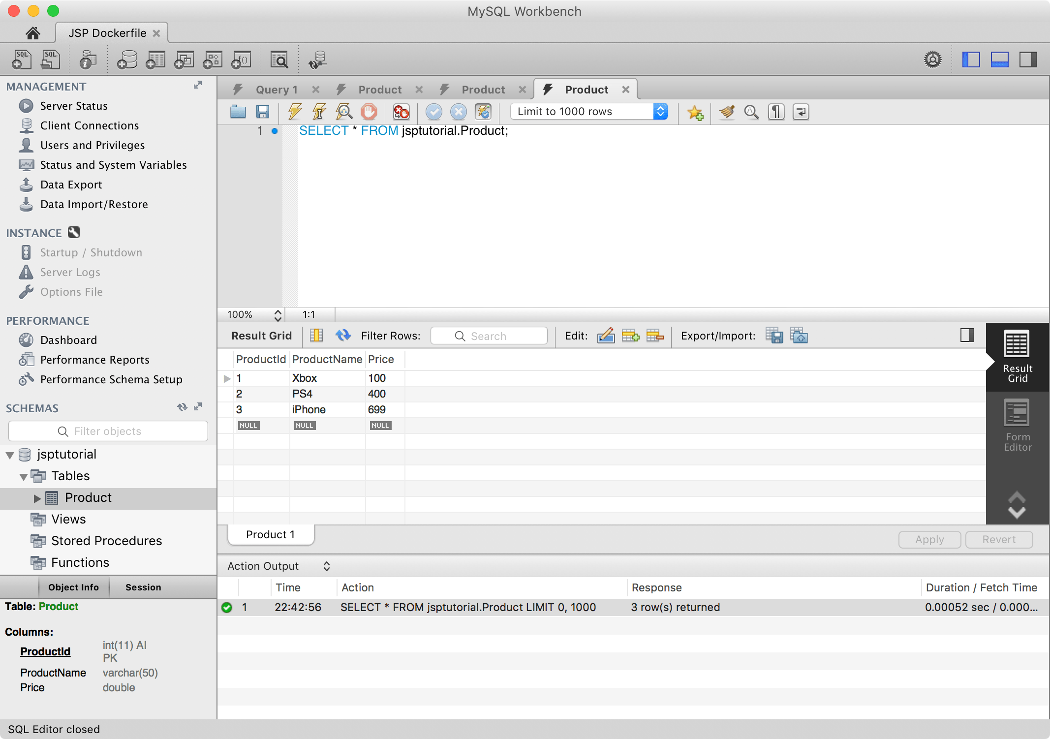The width and height of the screenshot is (1050, 739).
Task: Open Workbench preferences gear icon
Action: click(x=932, y=60)
